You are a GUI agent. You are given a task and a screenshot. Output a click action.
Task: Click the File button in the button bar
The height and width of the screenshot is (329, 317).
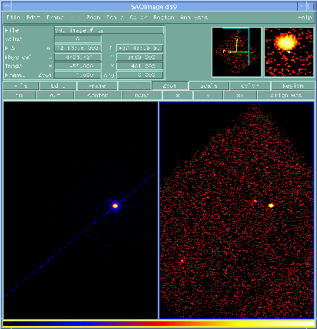21,86
